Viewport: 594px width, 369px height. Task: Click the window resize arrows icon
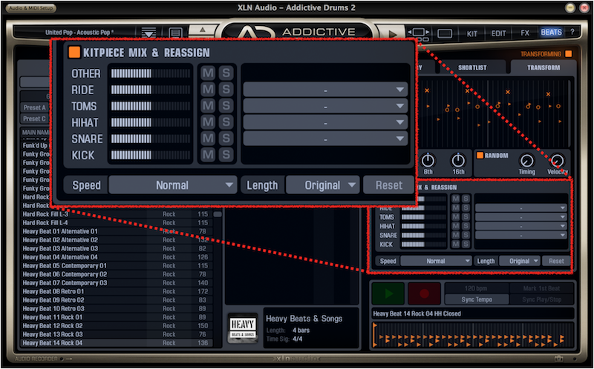pos(419,33)
